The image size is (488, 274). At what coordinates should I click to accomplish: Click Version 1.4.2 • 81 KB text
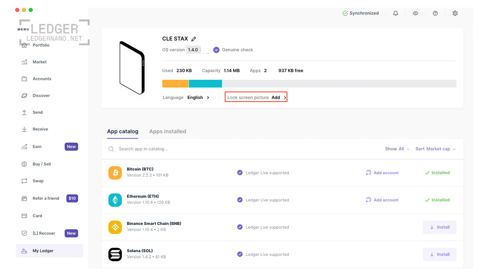point(146,257)
